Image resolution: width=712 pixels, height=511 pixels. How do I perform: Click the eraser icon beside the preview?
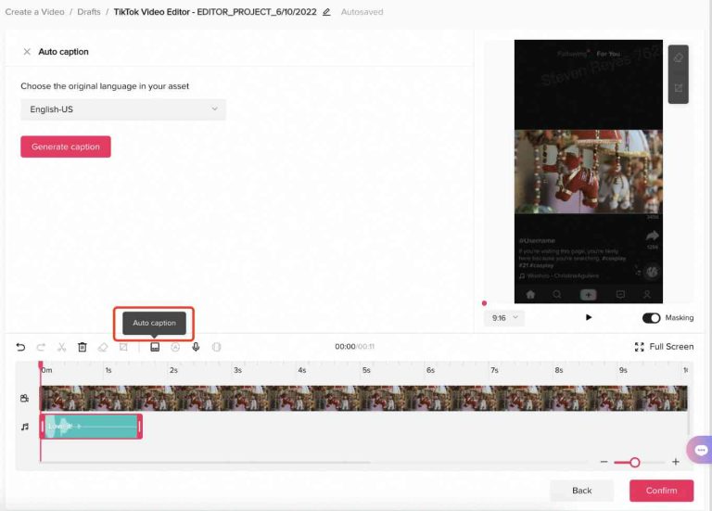tap(679, 57)
